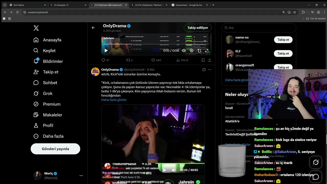
Task: Play the first ByNoGame video
Action: click(x=106, y=50)
